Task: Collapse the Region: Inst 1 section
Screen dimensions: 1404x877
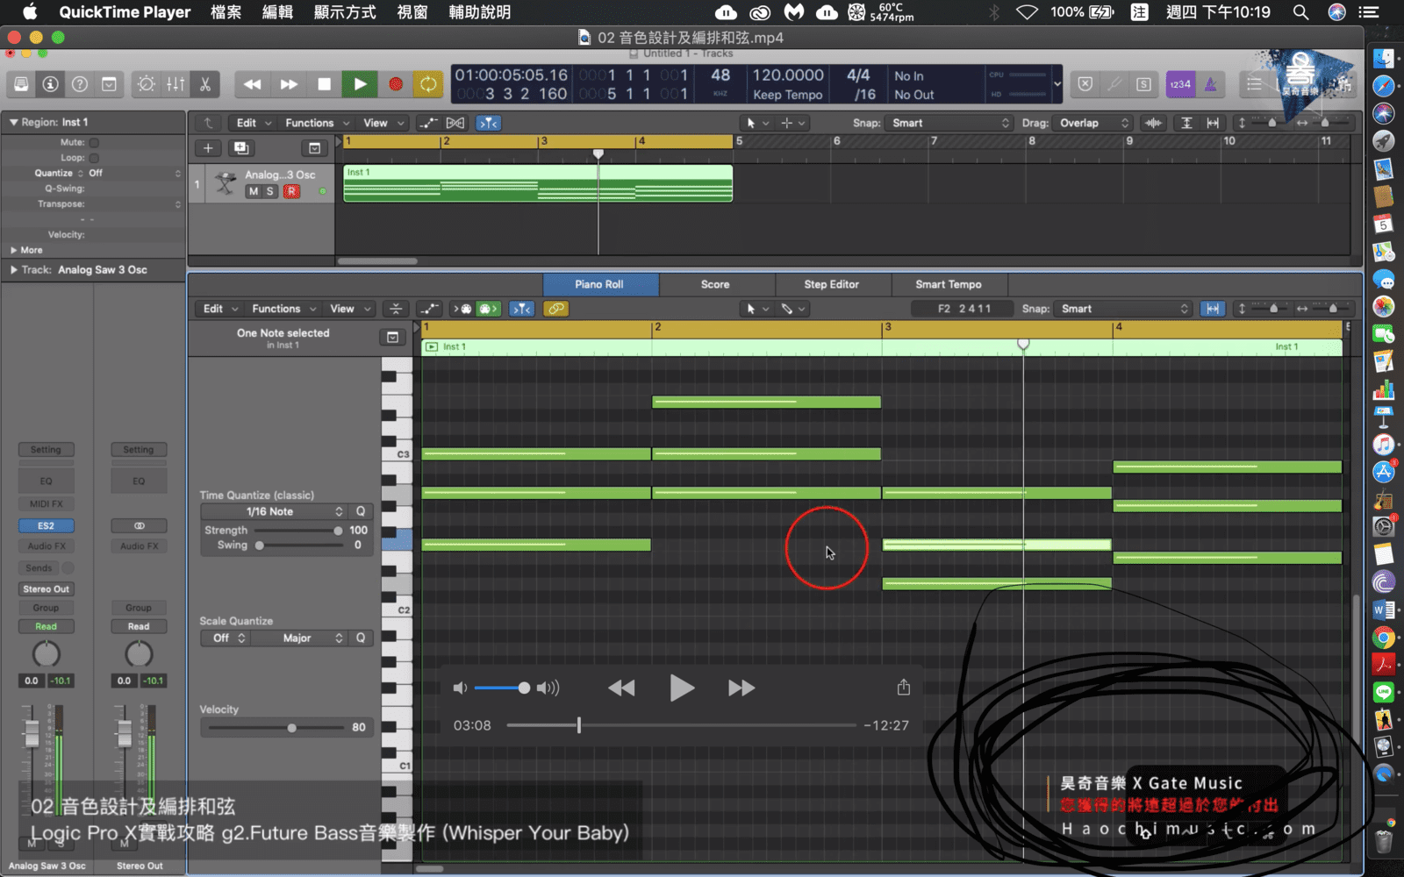Action: (14, 122)
